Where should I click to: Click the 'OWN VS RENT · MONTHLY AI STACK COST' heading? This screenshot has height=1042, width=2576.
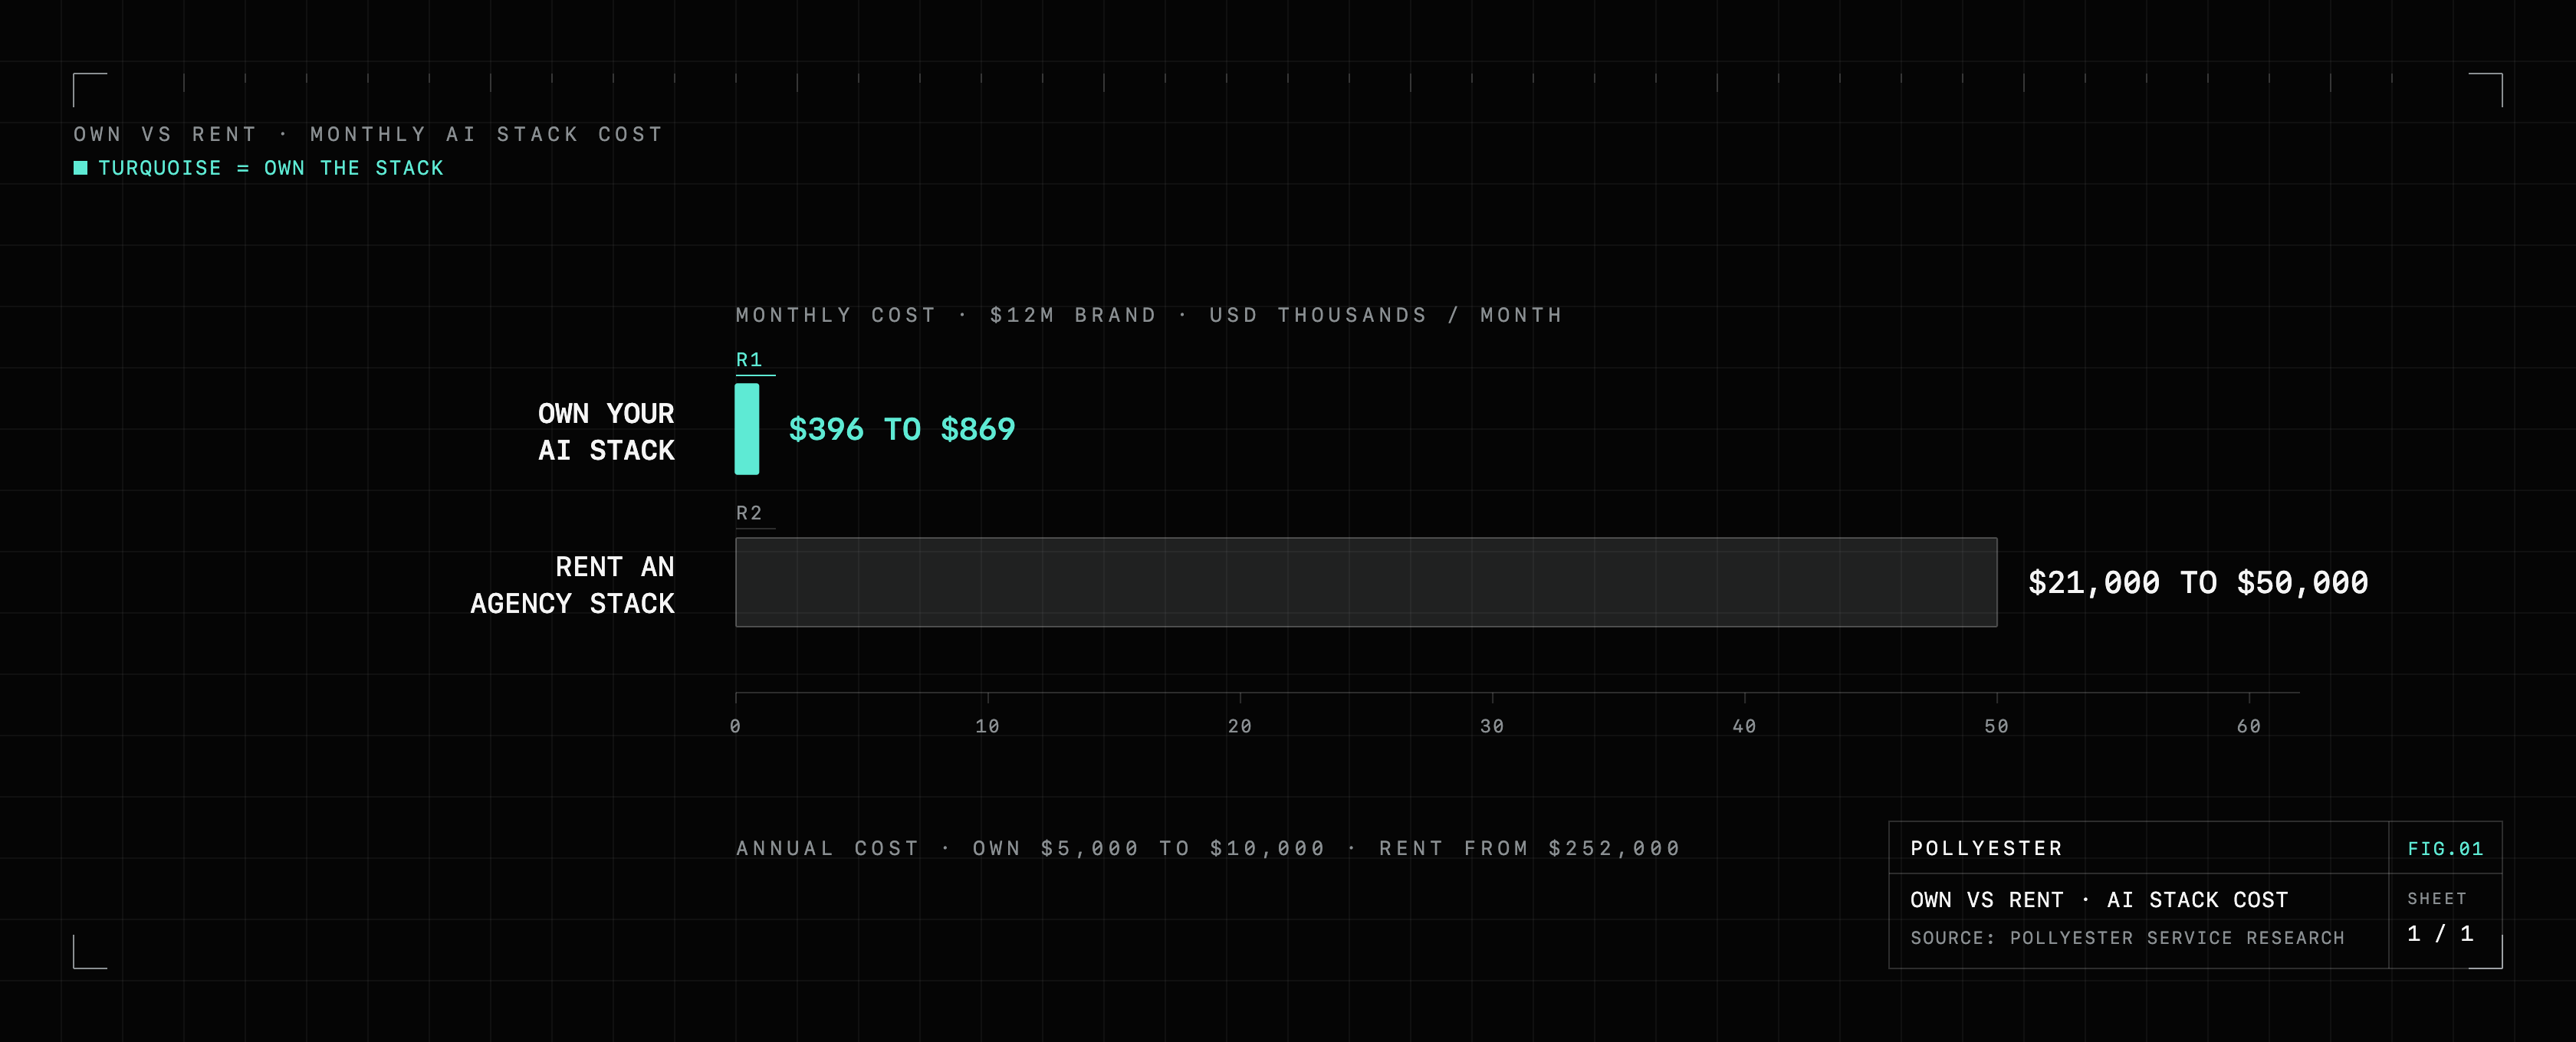click(368, 134)
